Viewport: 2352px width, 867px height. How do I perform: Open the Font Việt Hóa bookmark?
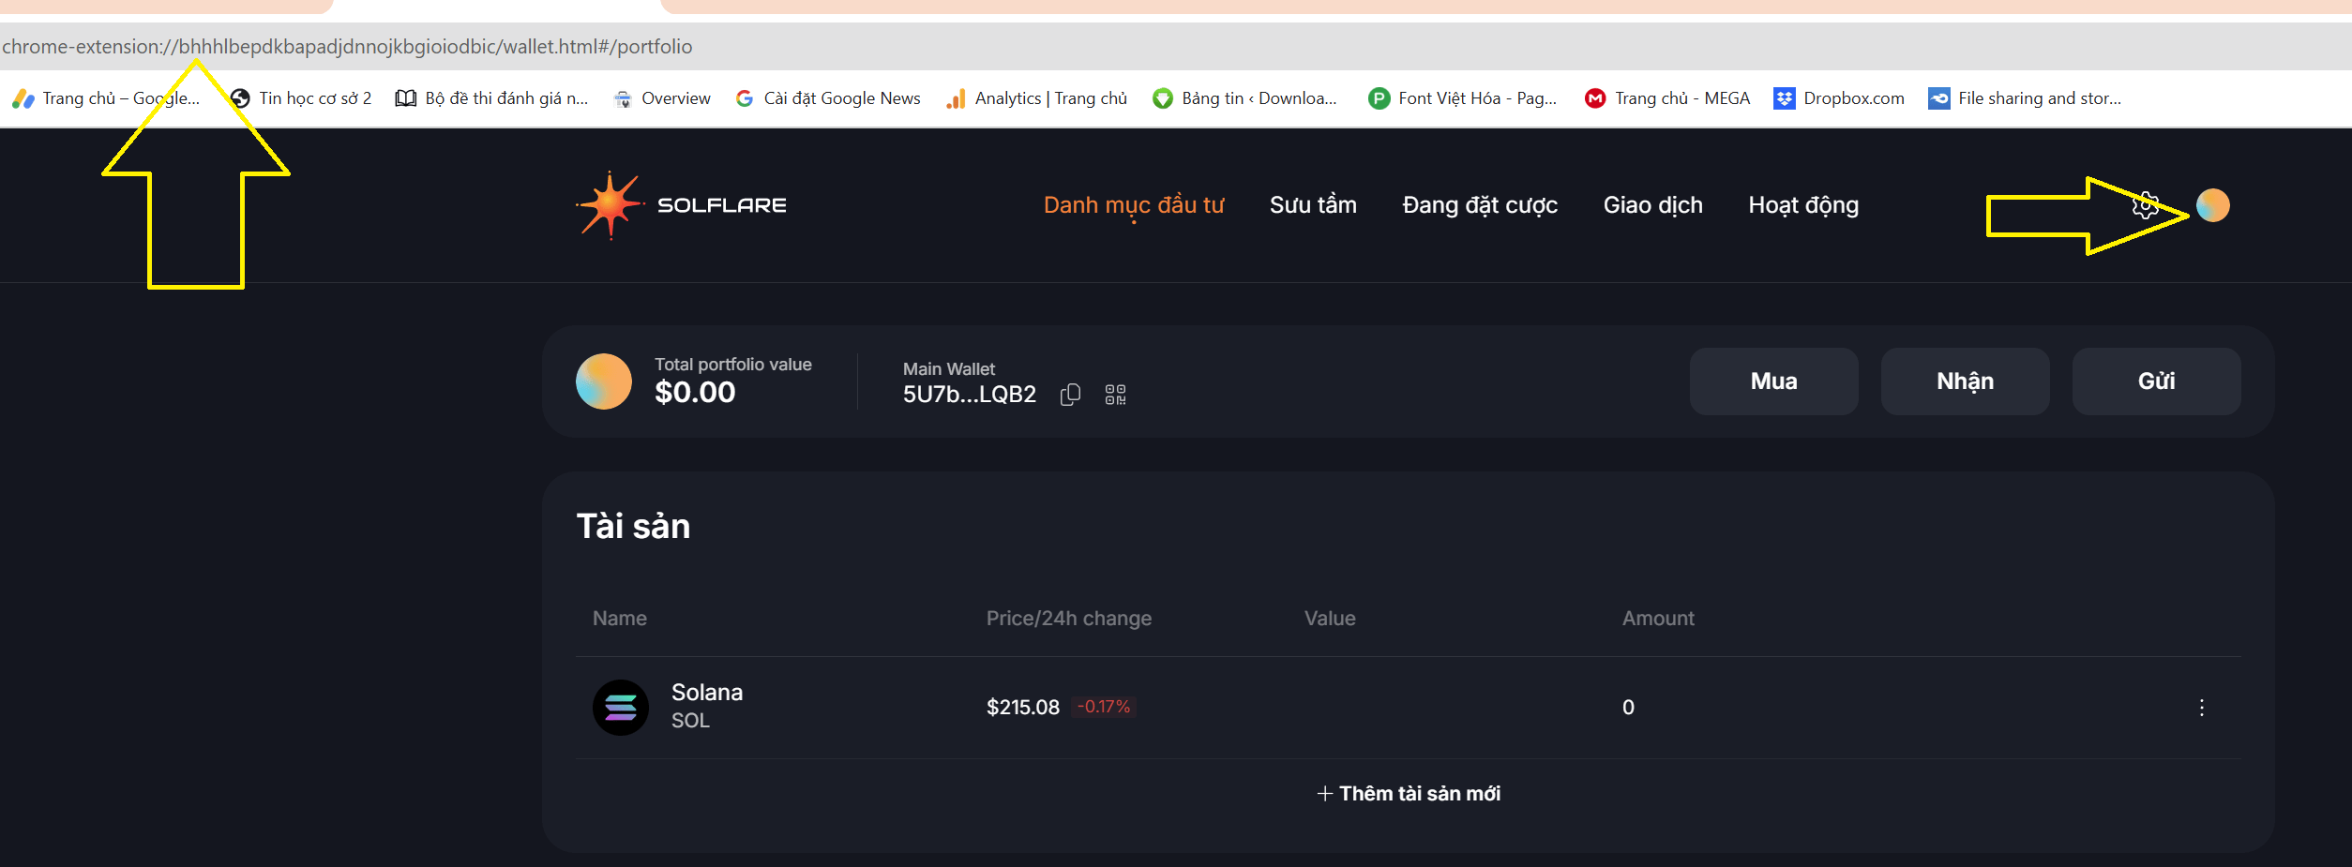(x=1463, y=98)
